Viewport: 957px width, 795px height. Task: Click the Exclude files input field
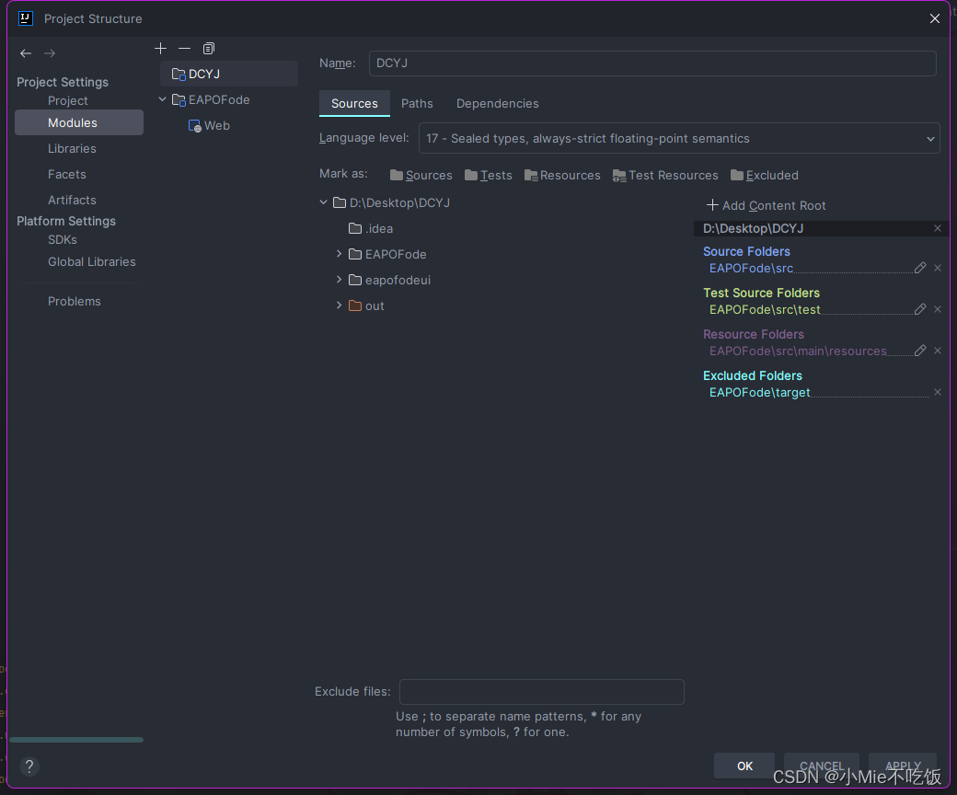click(541, 691)
